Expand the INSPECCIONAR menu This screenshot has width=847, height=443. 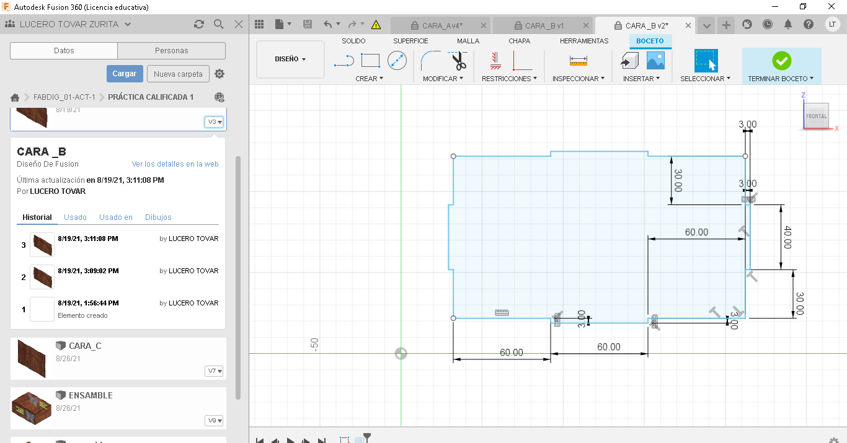coord(579,79)
